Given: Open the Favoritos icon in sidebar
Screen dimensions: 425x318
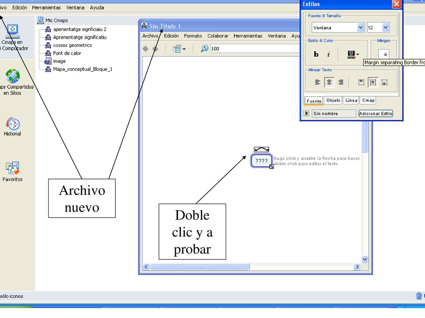Looking at the screenshot, I should tap(12, 168).
